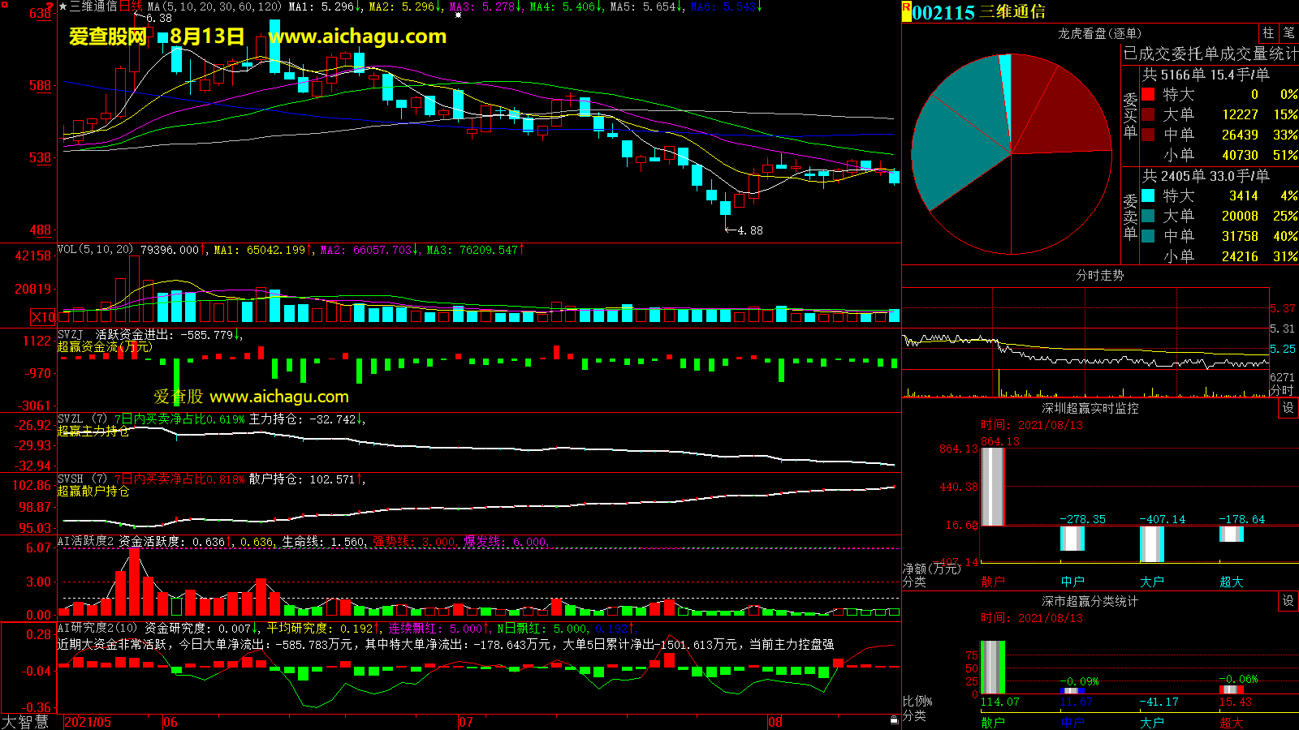Image resolution: width=1299 pixels, height=730 pixels.
Task: Click the small lock icon near date axis
Action: 894,719
